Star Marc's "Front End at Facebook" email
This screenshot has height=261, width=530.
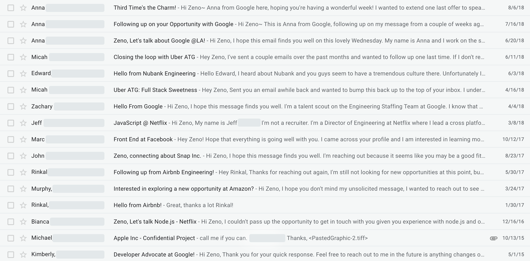coord(23,139)
